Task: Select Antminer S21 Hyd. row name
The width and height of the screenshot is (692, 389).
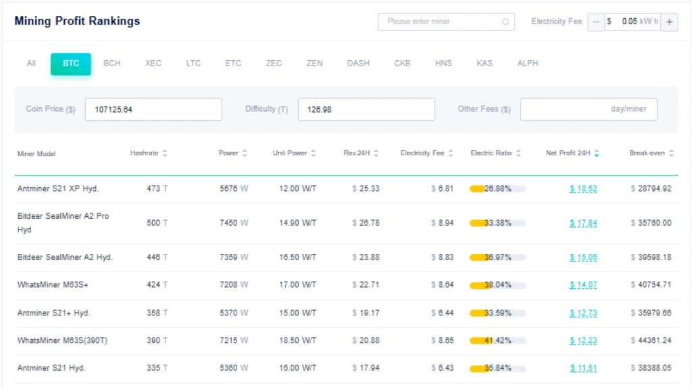Action: 51,368
